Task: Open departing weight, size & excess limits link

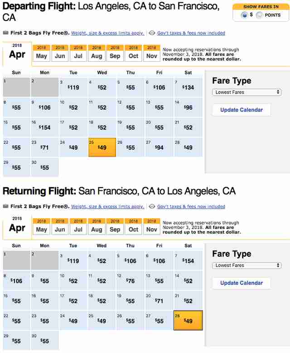Action: [107, 33]
